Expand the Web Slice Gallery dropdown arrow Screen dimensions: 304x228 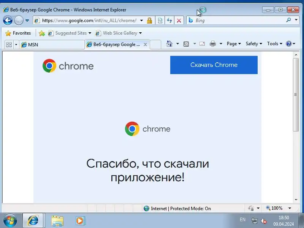click(140, 33)
